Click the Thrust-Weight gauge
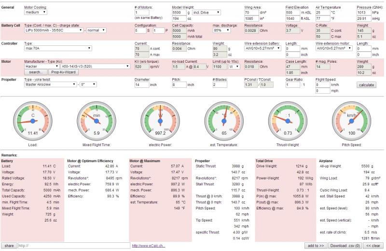Screen dimensions: 386x251 coord(288,120)
